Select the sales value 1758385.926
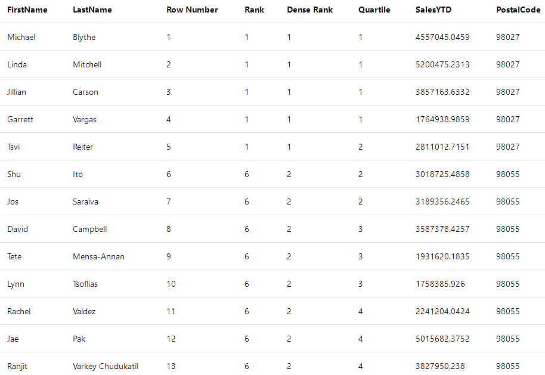 pos(440,284)
